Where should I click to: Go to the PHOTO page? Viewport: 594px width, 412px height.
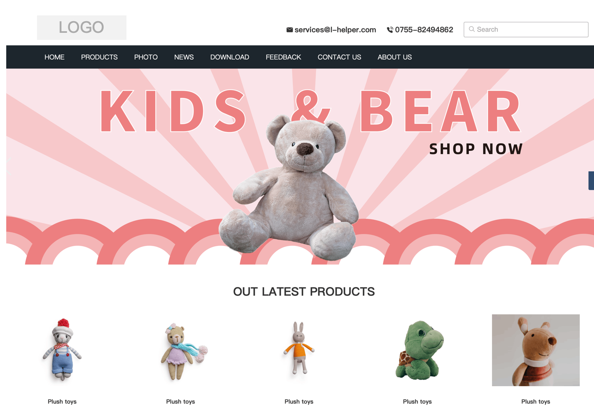tap(146, 57)
